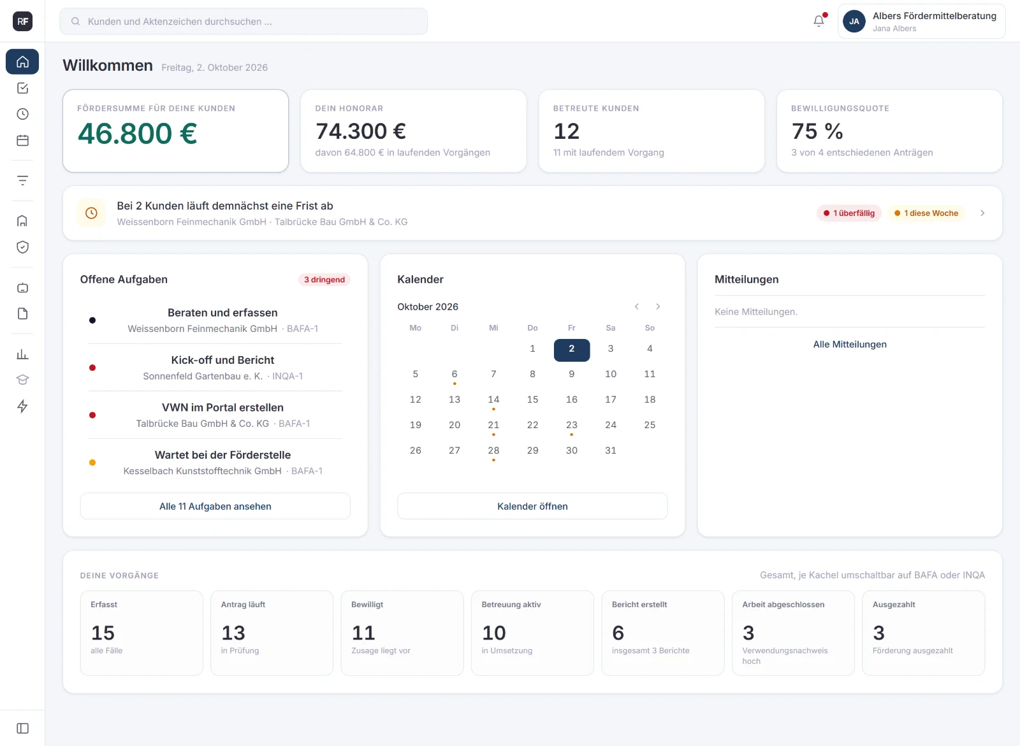Click the JA avatar
This screenshot has height=746, width=1020.
tap(854, 21)
